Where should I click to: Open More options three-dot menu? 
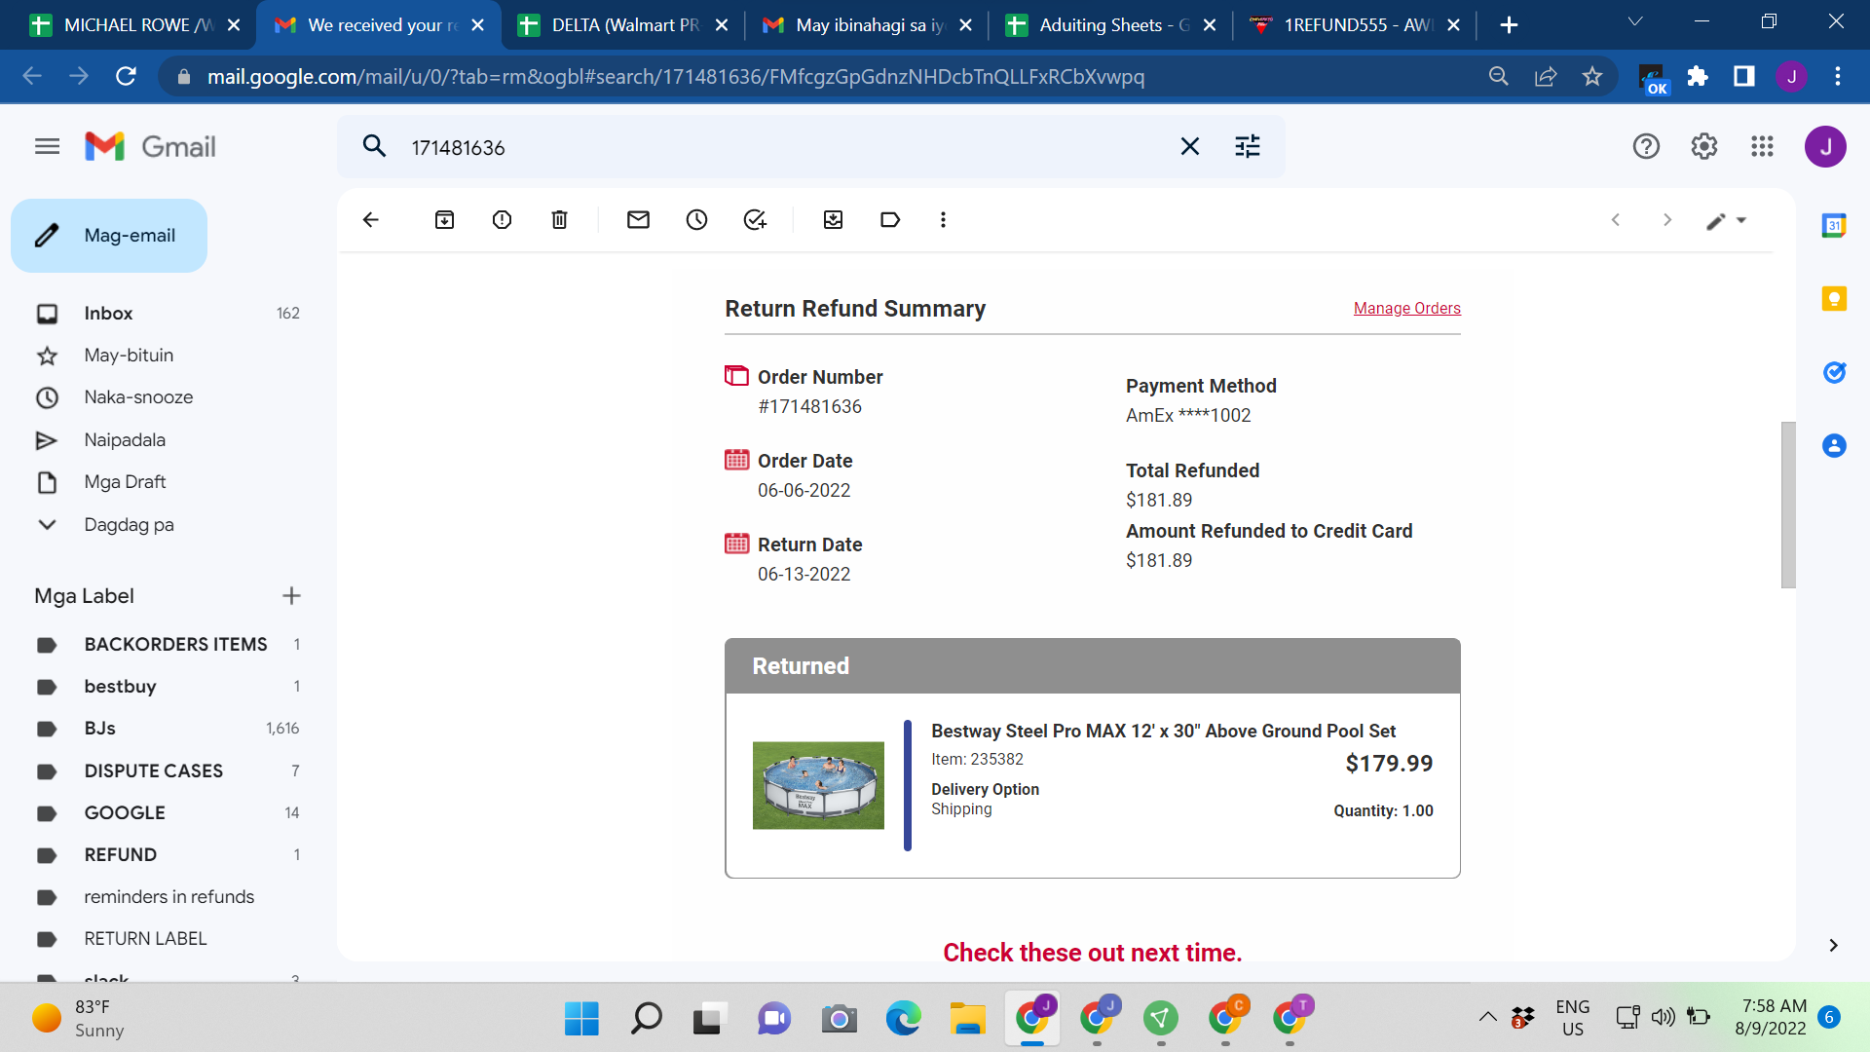coord(943,220)
